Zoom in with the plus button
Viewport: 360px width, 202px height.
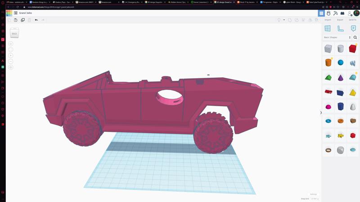click(x=10, y=55)
